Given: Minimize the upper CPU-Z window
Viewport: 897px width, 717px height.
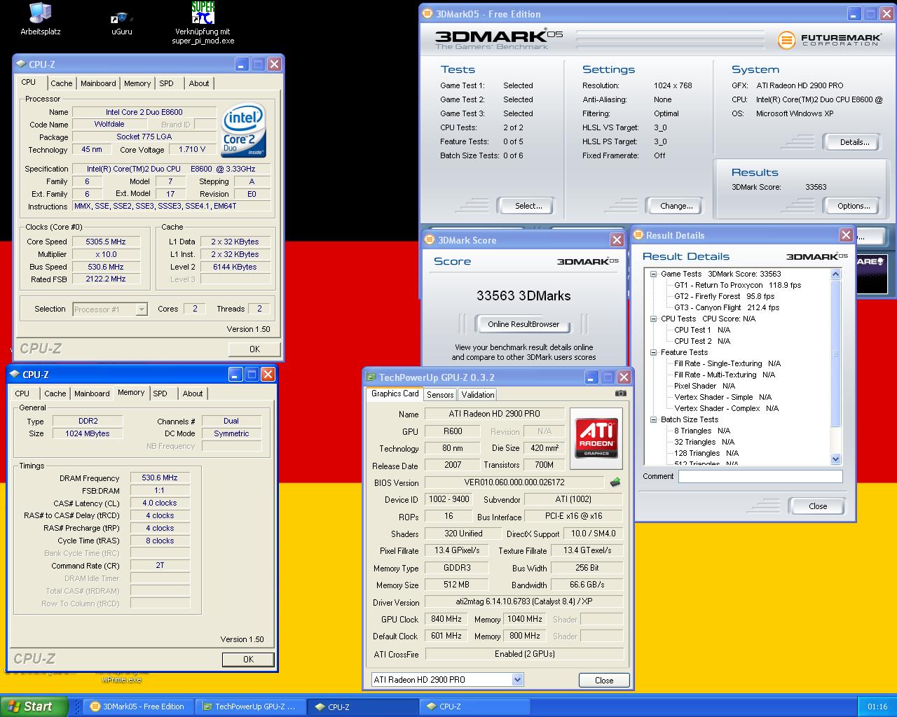Looking at the screenshot, I should point(241,64).
